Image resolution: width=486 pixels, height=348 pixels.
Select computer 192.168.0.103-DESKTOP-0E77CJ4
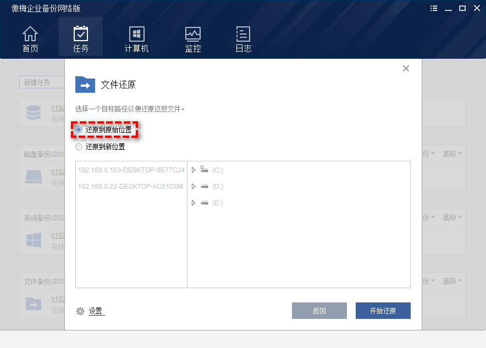click(131, 170)
